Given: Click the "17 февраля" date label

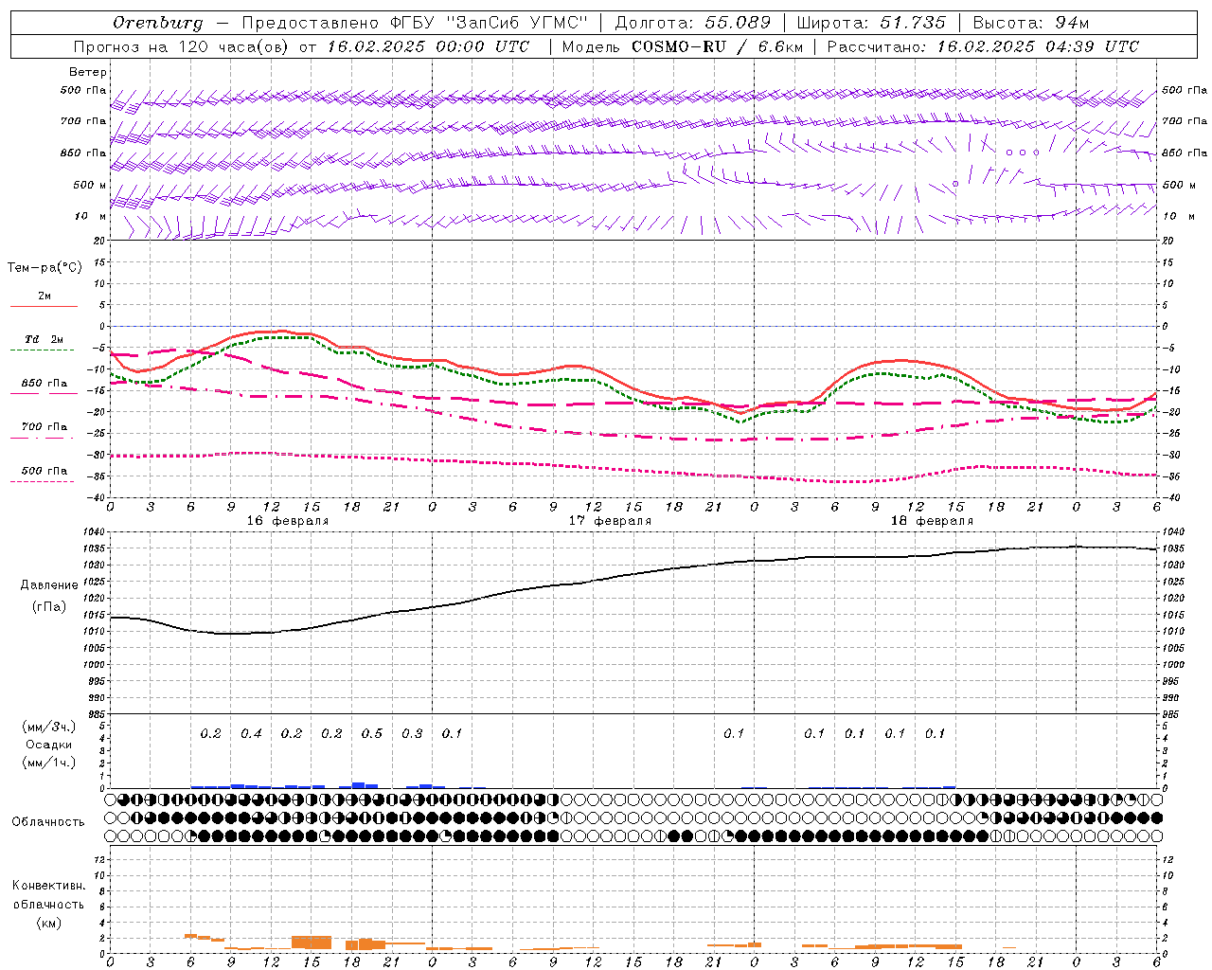Looking at the screenshot, I should click(x=610, y=521).
